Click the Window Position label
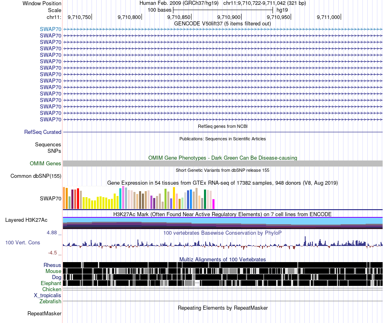 [42, 3]
